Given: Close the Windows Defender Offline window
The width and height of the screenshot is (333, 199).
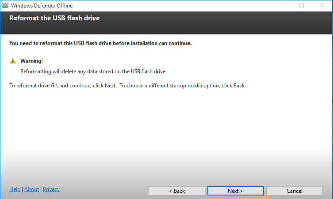Looking at the screenshot, I should pyautogui.click(x=322, y=6).
